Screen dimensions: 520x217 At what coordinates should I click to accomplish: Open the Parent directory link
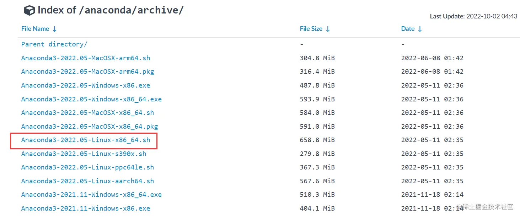[x=54, y=44]
